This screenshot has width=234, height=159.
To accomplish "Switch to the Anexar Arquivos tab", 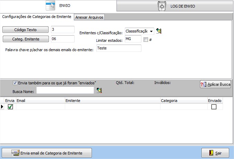I will pyautogui.click(x=89, y=17).
